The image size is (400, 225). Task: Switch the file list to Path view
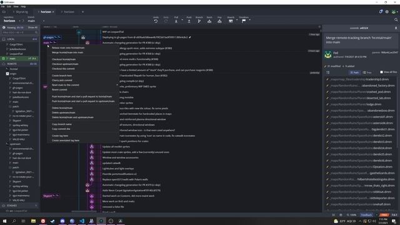click(354, 72)
